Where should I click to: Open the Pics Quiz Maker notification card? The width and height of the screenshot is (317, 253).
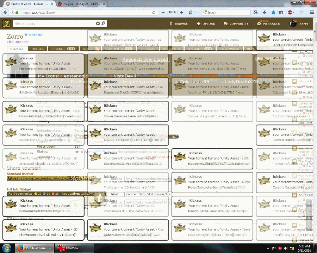tap(128, 230)
